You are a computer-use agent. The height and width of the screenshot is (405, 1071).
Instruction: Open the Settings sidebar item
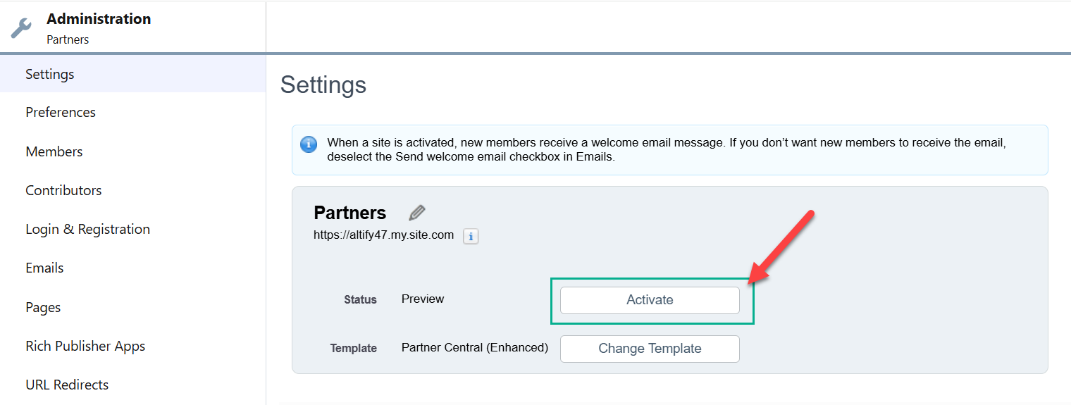click(50, 74)
